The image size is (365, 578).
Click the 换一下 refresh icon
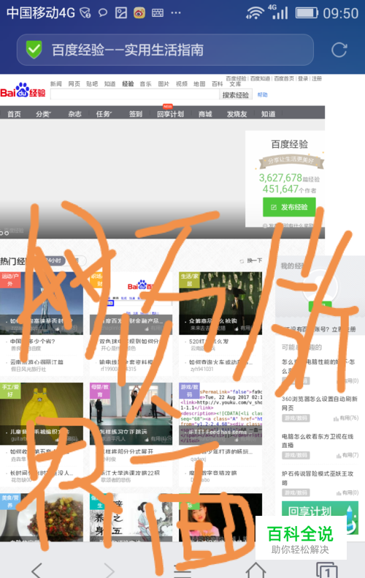click(242, 260)
